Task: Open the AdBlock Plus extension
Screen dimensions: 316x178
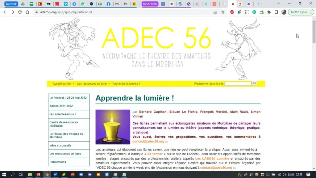Action: click(232, 12)
